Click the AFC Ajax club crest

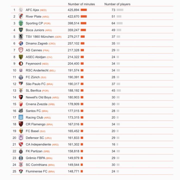[21, 10]
